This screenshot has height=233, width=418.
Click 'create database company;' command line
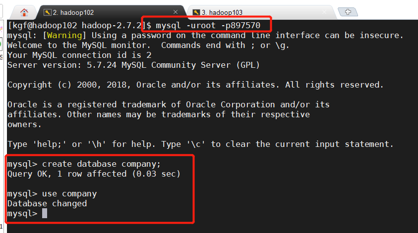84,164
